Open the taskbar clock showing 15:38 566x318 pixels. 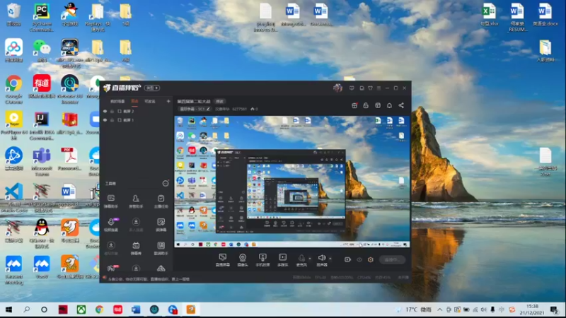pyautogui.click(x=532, y=310)
